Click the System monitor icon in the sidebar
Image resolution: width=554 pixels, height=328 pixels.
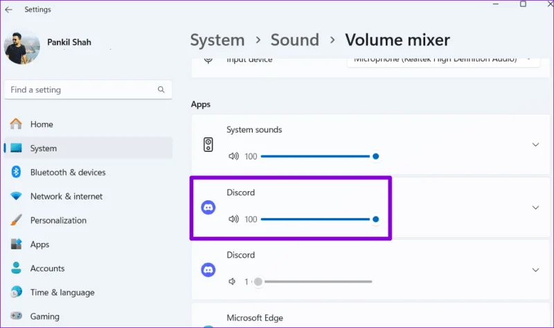pos(16,148)
